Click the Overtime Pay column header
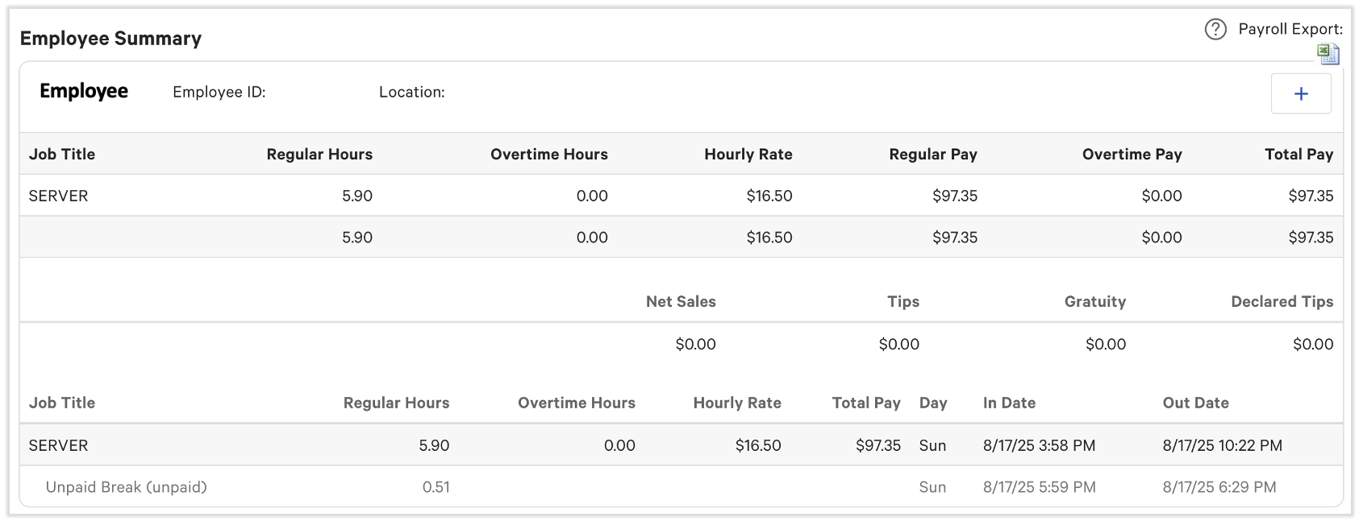The image size is (1363, 525). [x=1132, y=155]
